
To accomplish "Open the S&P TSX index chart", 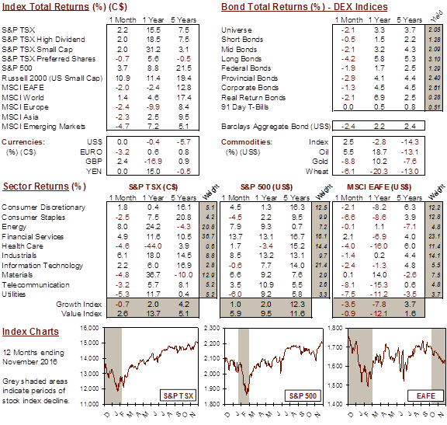I will pos(151,366).
